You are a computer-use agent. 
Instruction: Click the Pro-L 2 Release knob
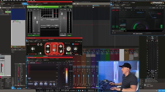(x=46, y=84)
